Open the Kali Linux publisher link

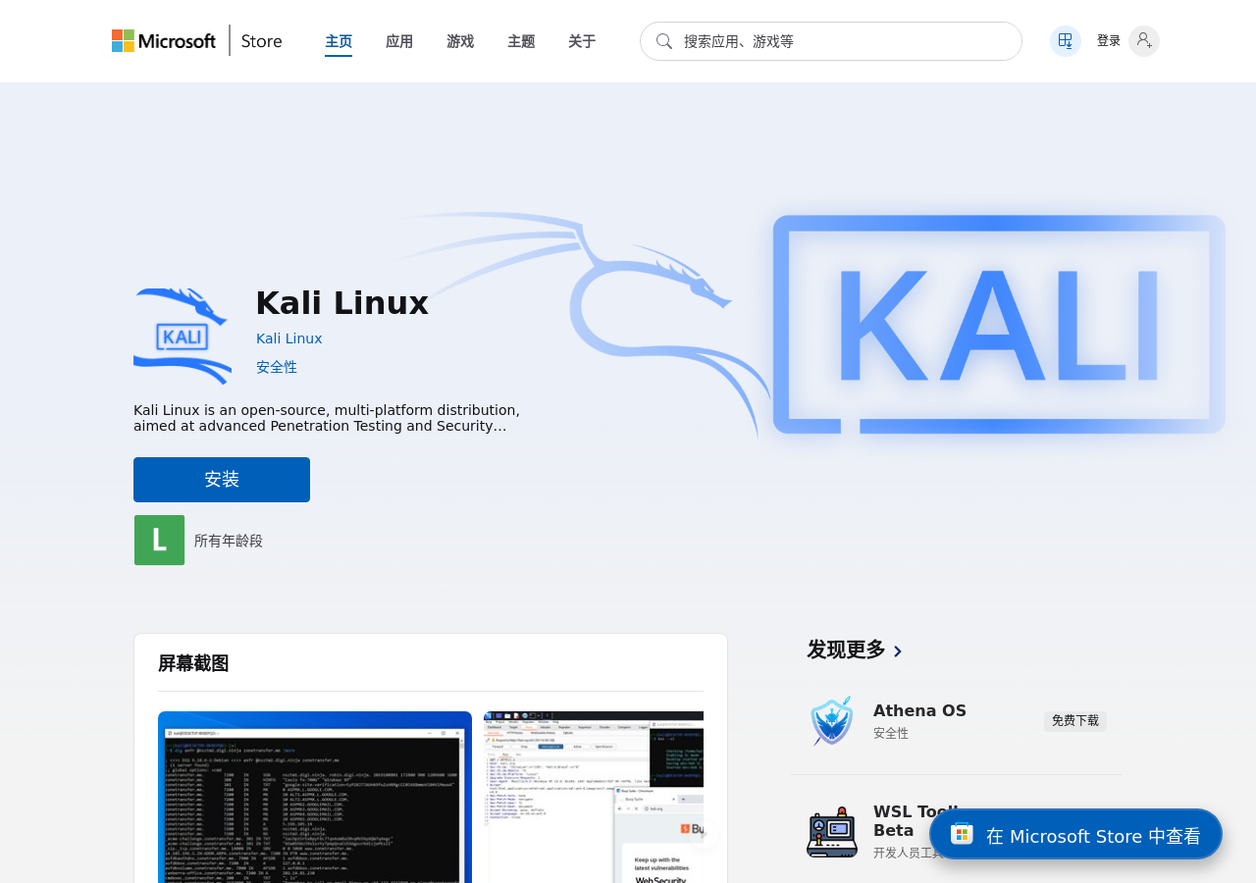pyautogui.click(x=289, y=338)
